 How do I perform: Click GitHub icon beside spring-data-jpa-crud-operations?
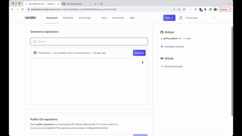35,53
